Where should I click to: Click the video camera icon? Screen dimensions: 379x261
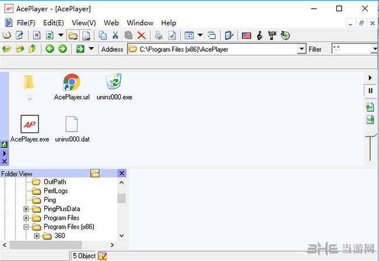click(272, 36)
